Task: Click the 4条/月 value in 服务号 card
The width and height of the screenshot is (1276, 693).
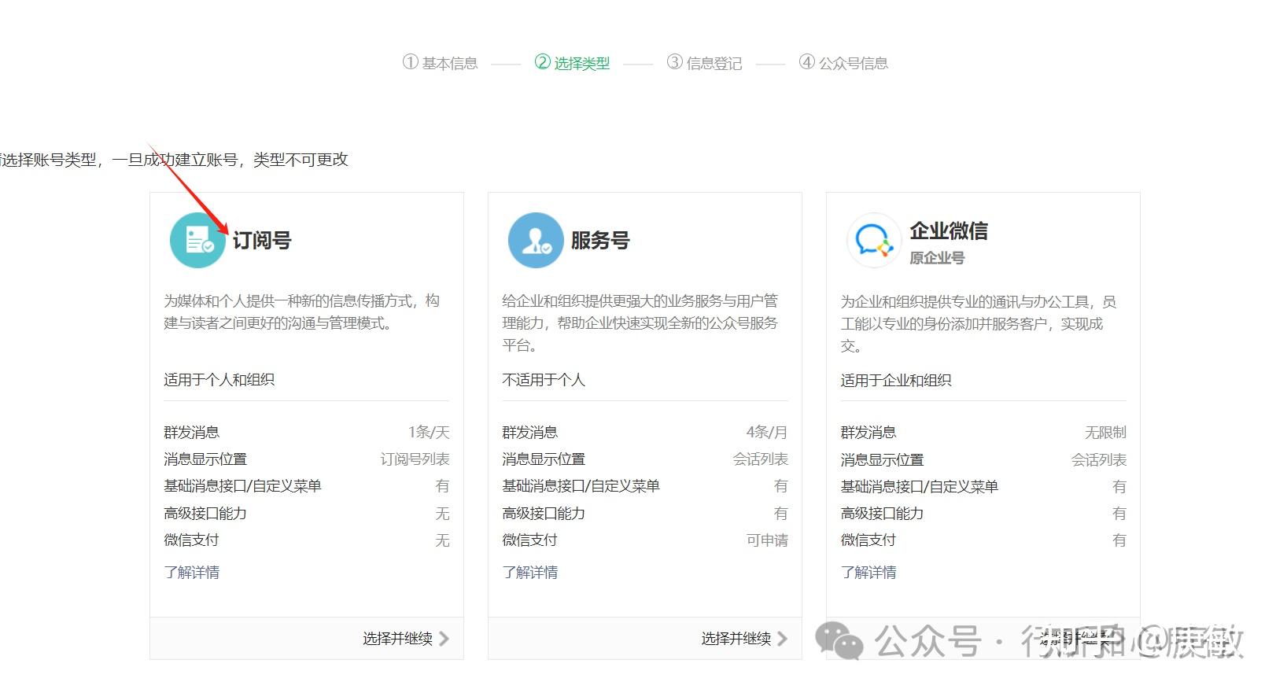Action: click(767, 432)
